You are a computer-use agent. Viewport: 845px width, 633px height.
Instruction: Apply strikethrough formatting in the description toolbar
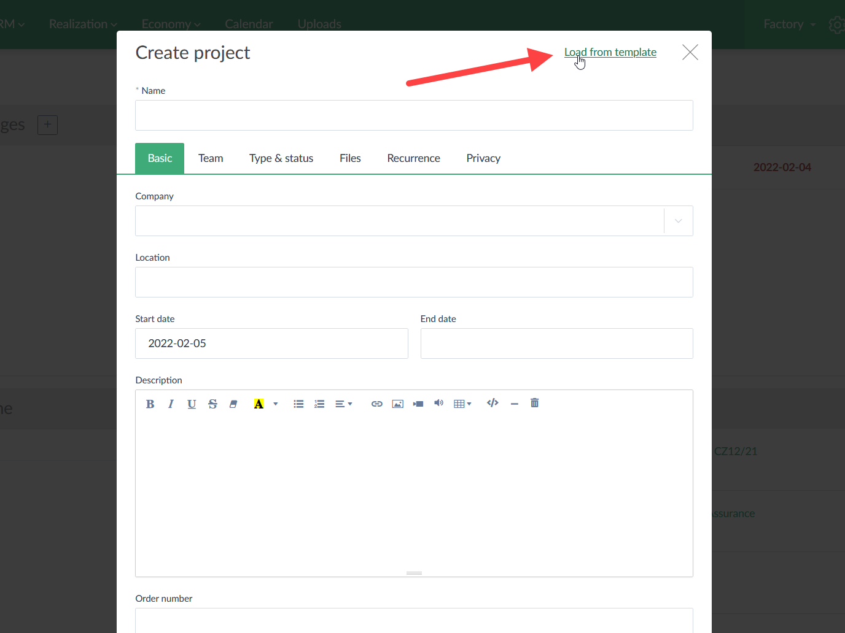click(212, 404)
